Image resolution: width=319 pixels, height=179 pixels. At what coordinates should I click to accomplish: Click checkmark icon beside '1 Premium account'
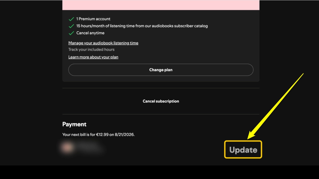(71, 19)
